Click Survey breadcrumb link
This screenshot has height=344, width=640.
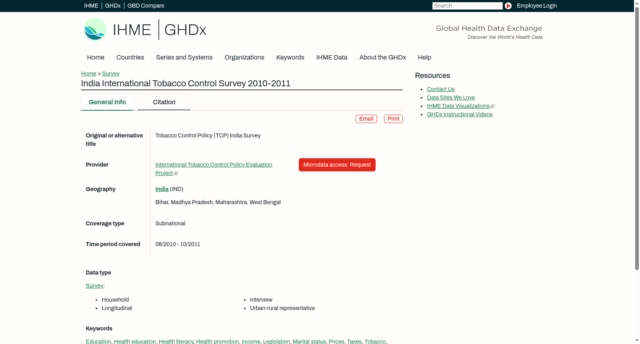111,74
